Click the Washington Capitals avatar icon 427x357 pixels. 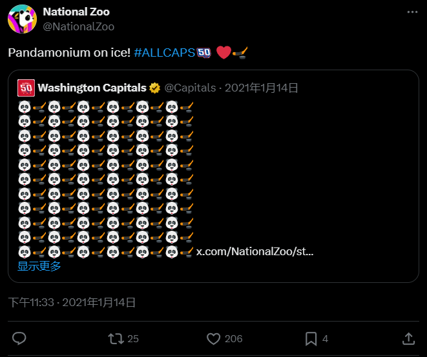26,88
